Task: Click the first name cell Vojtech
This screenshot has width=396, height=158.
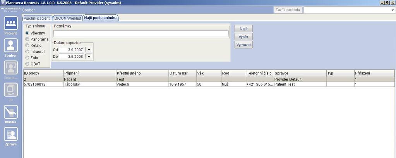Action: 142,84
